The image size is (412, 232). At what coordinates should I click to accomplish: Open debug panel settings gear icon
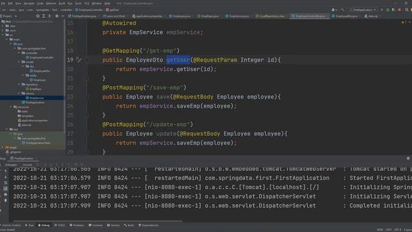pyautogui.click(x=408, y=159)
